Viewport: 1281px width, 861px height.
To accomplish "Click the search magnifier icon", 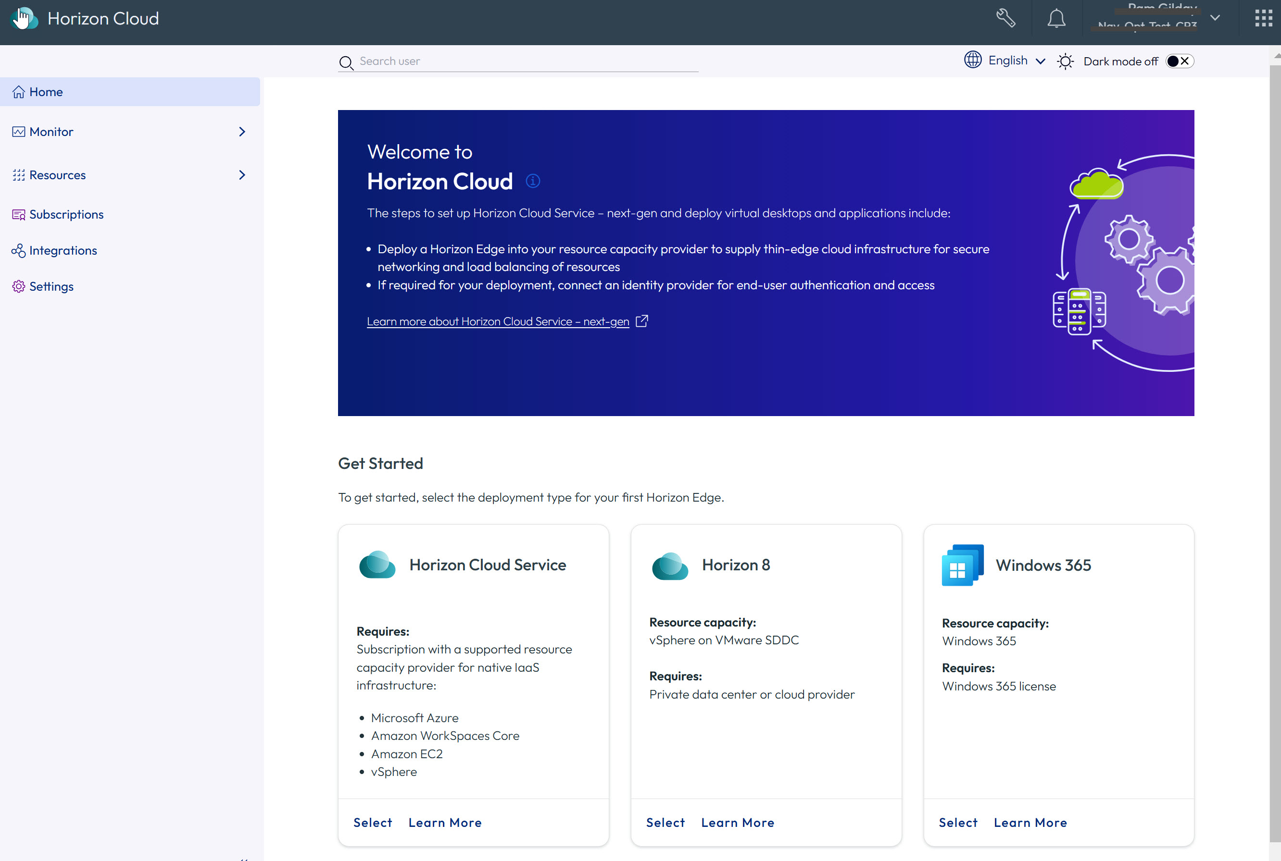I will 346,62.
